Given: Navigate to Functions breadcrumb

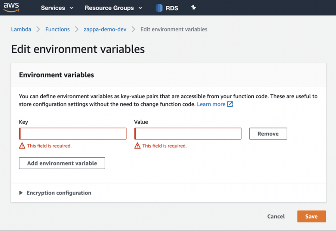Looking at the screenshot, I should [57, 29].
